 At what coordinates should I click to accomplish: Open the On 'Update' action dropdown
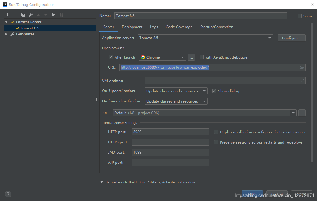[x=176, y=91]
